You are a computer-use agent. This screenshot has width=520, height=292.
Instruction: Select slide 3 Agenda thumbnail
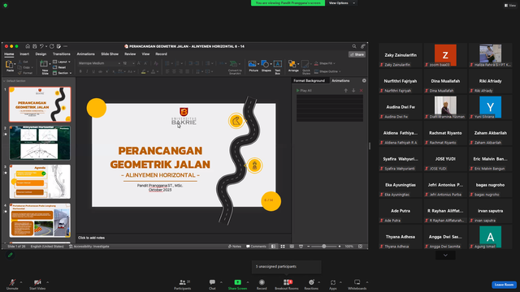point(40,182)
